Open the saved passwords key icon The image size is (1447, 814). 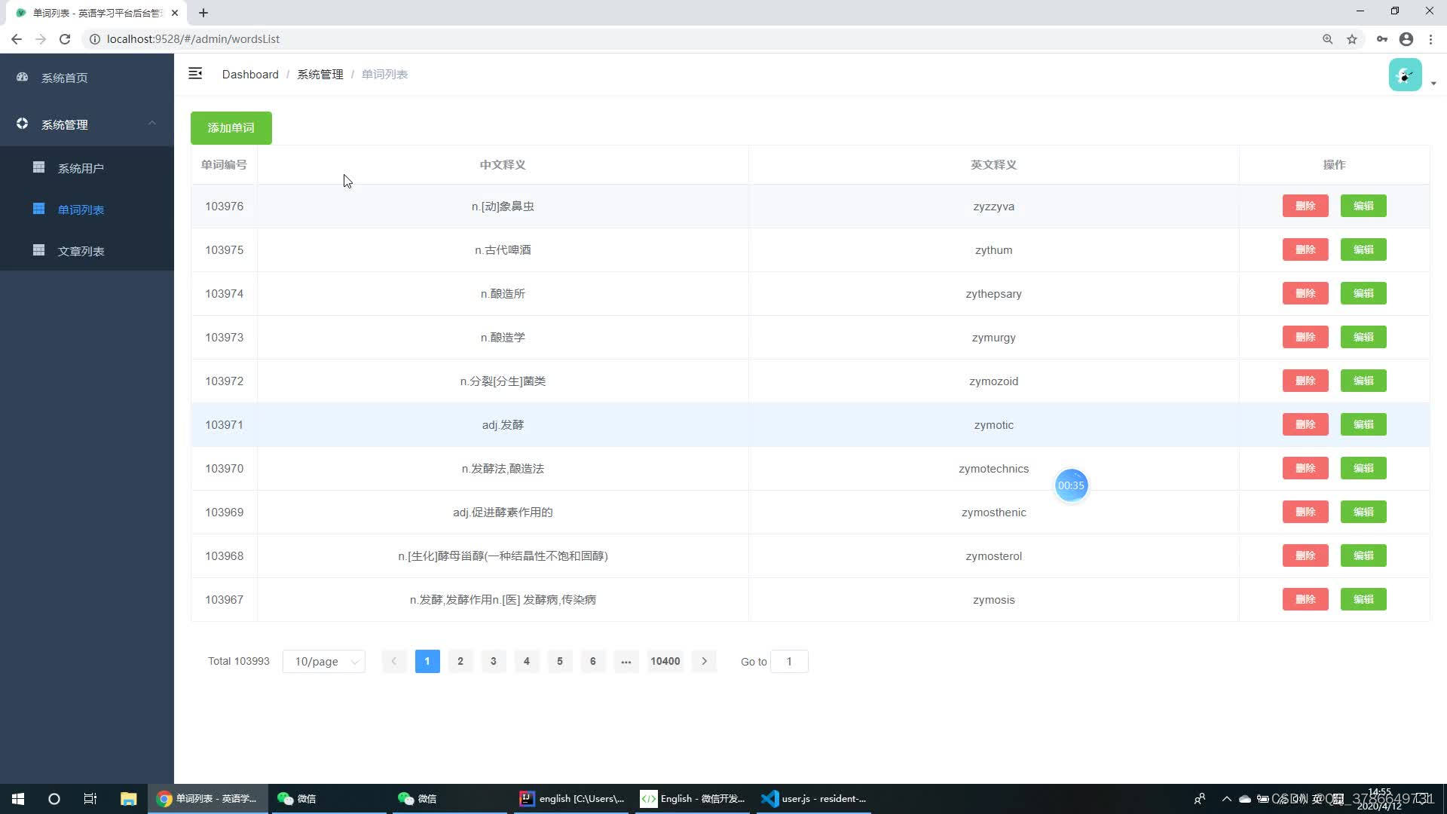pyautogui.click(x=1381, y=39)
